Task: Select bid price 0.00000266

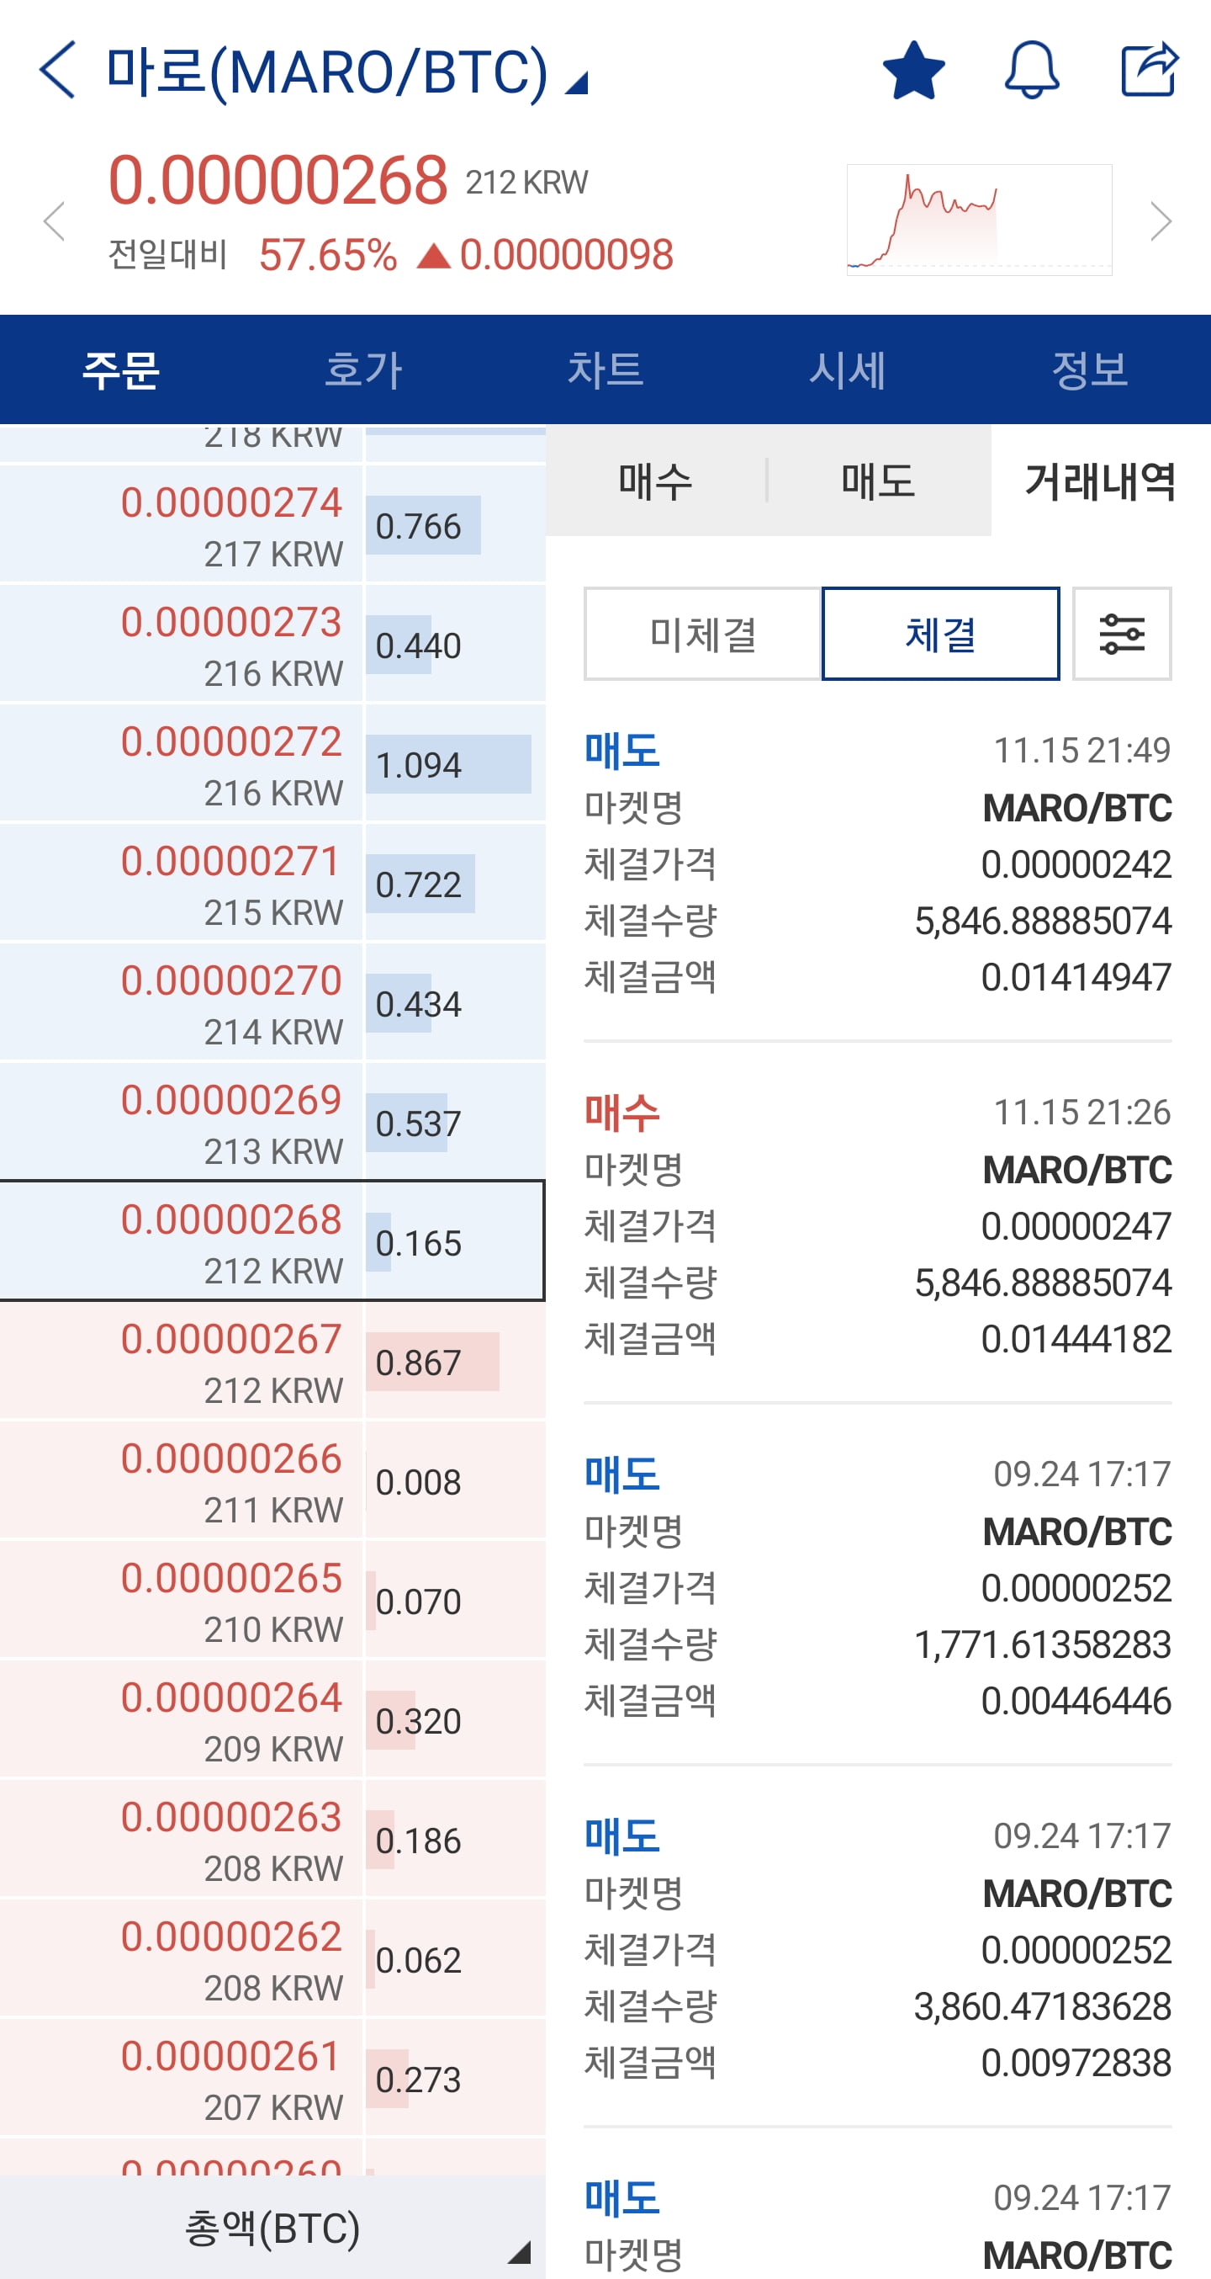Action: [181, 1480]
